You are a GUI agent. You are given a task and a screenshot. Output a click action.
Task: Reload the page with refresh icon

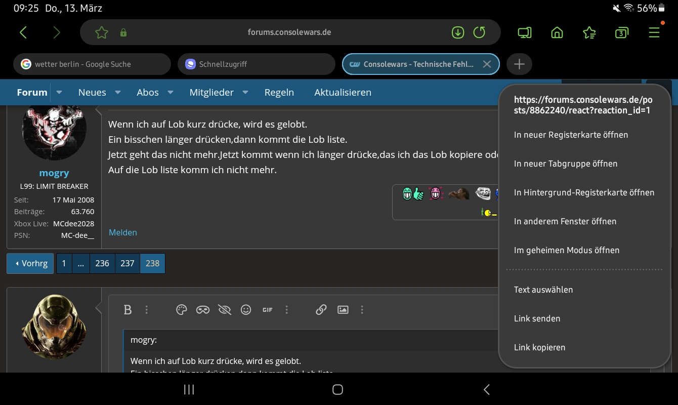479,32
